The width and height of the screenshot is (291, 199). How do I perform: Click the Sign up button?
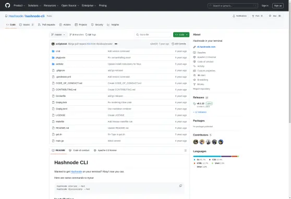point(278,6)
